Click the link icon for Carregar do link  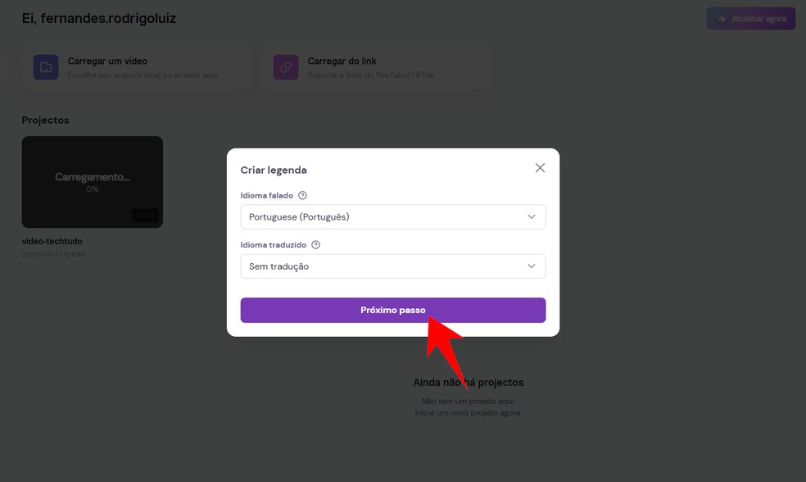[286, 67]
